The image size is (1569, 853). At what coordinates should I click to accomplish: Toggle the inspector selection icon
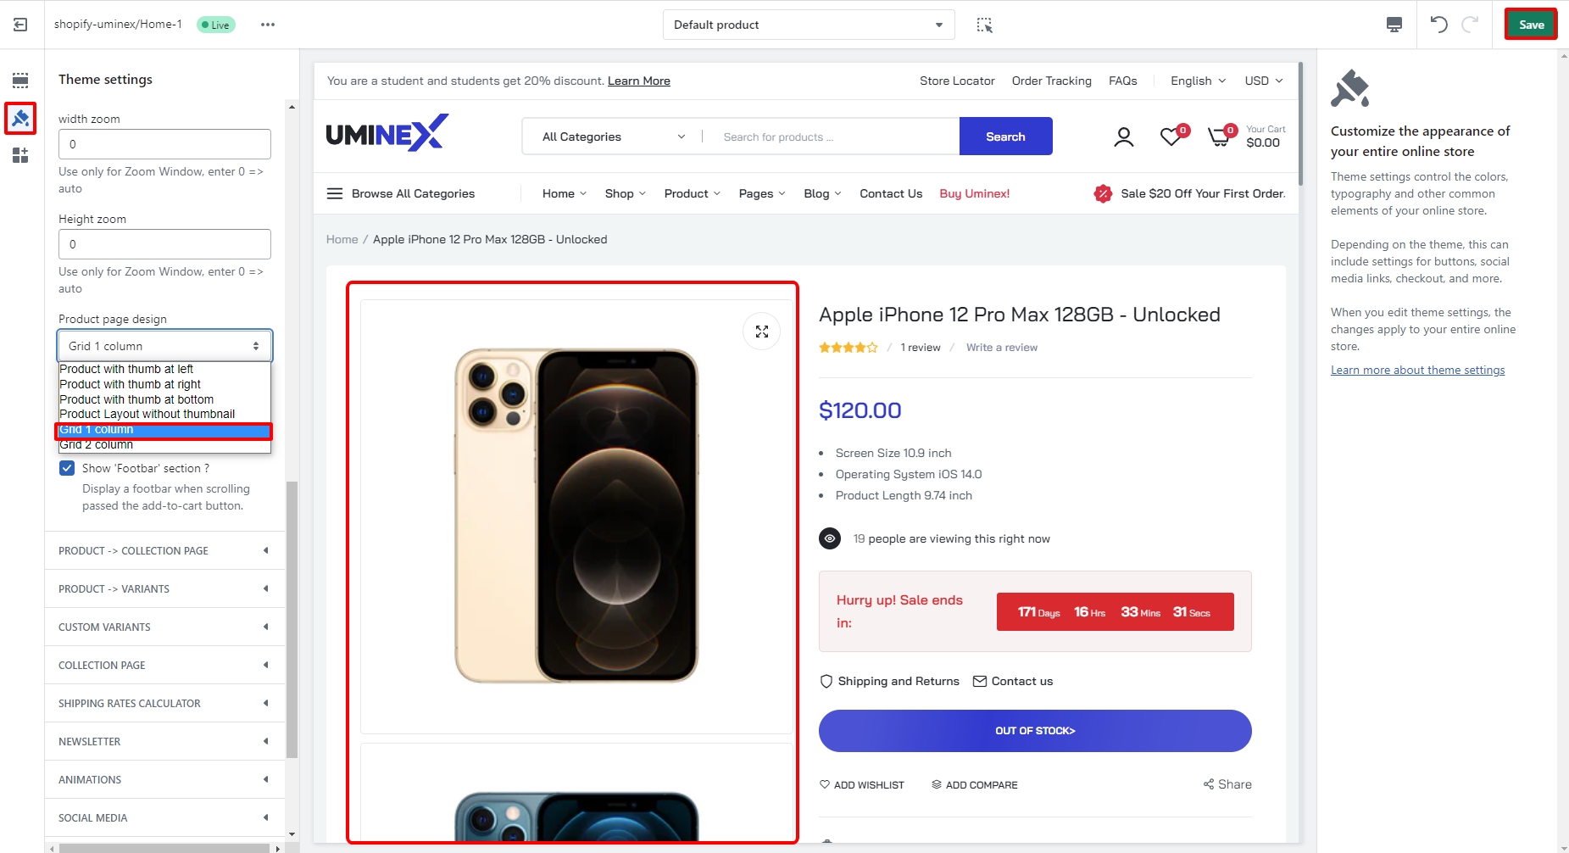pyautogui.click(x=984, y=25)
